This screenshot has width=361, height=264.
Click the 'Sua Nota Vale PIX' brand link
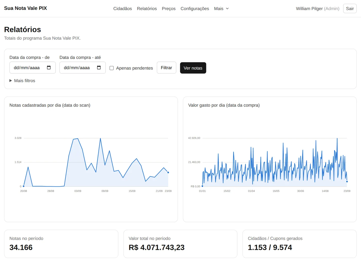pos(26,8)
